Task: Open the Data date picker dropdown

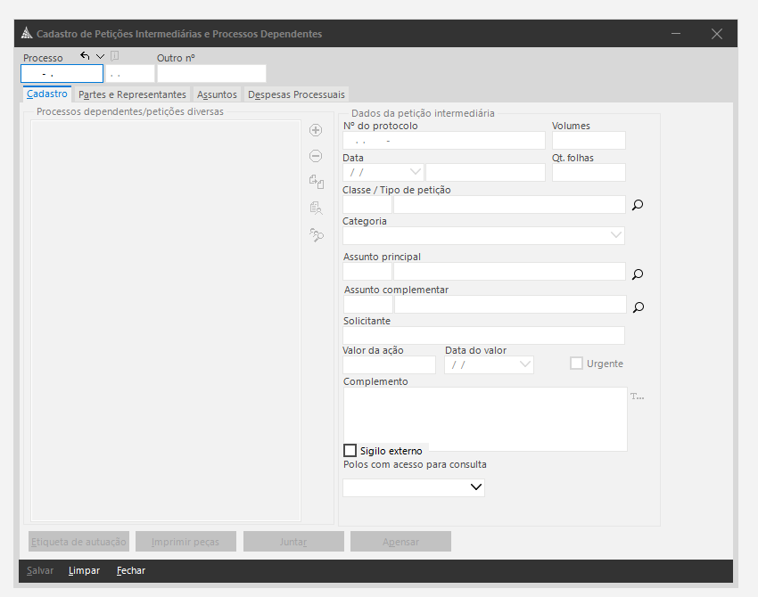Action: [415, 172]
